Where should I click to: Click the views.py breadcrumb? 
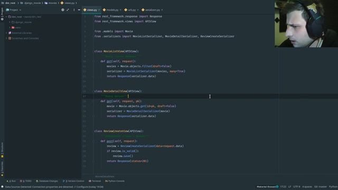coord(68,3)
